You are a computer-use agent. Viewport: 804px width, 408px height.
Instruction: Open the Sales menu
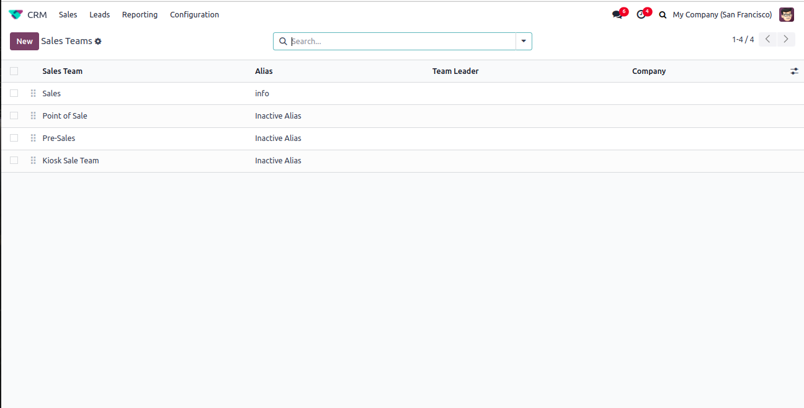pyautogui.click(x=68, y=15)
